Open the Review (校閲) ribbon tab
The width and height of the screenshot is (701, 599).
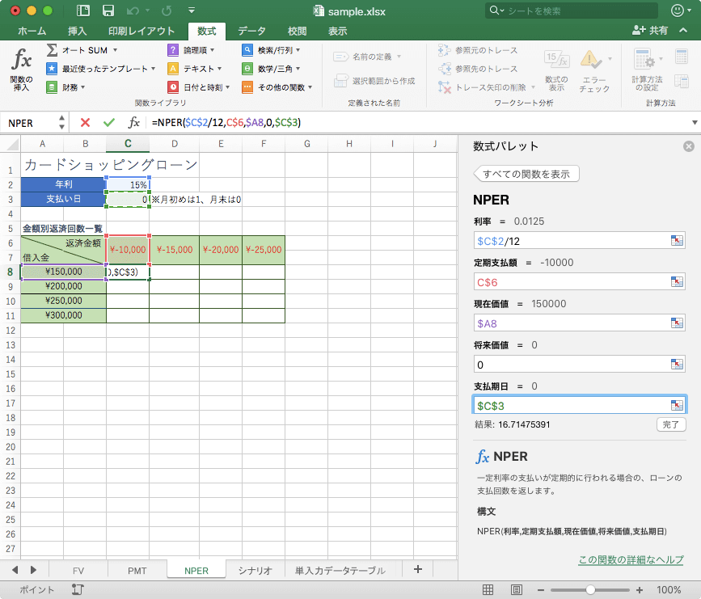pos(298,31)
